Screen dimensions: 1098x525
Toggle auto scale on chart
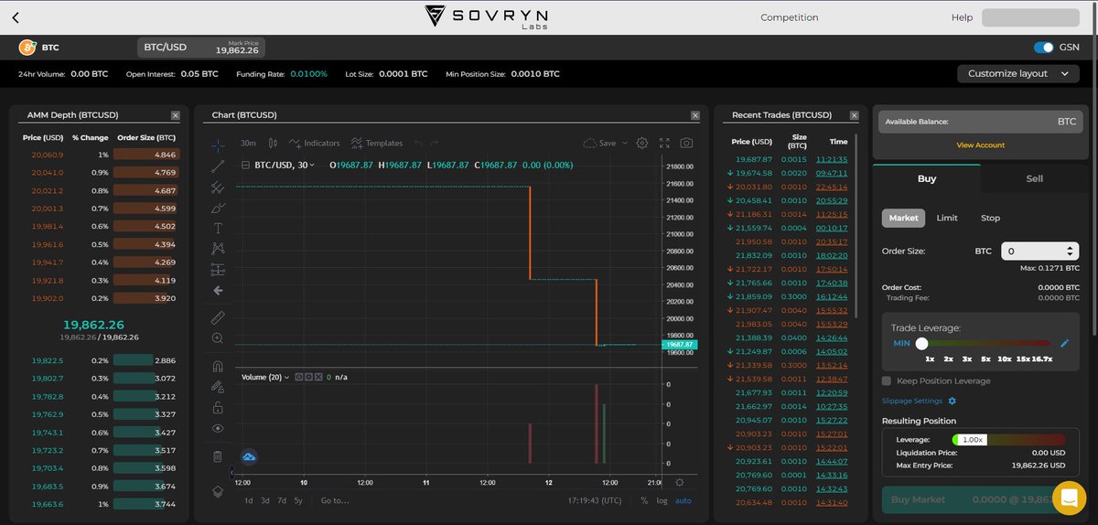pyautogui.click(x=684, y=500)
